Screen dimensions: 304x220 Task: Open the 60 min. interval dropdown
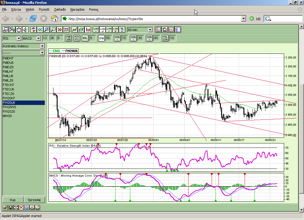(150, 30)
